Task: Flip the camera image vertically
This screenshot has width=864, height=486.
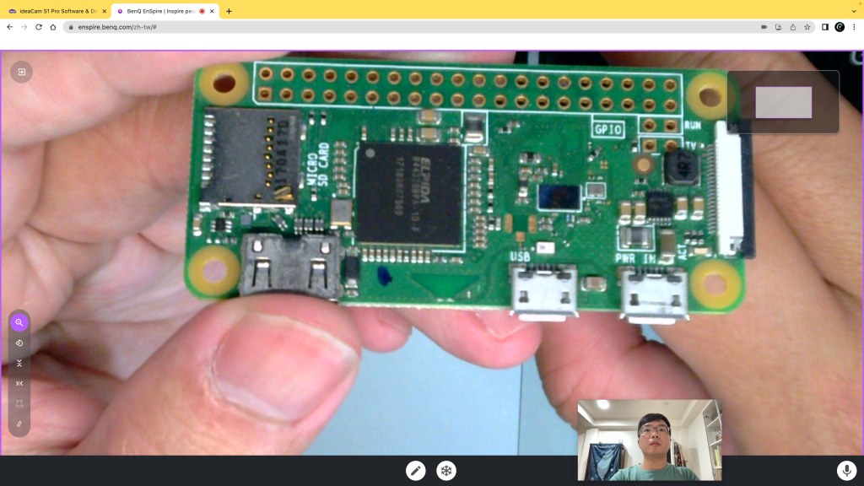Action: point(19,363)
